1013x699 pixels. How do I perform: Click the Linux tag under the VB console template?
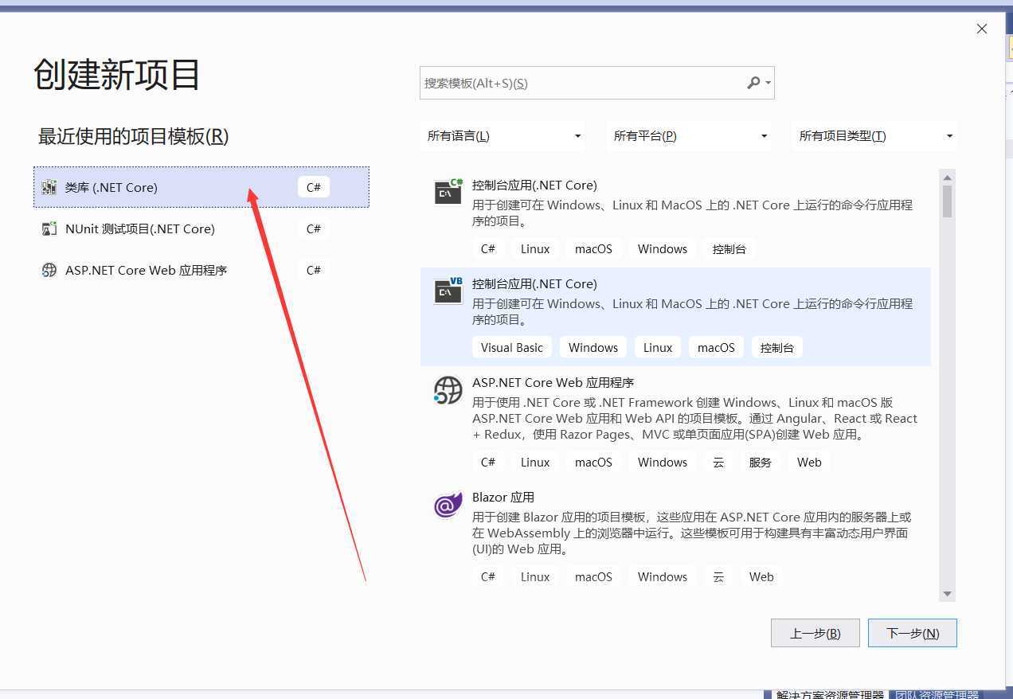click(658, 348)
